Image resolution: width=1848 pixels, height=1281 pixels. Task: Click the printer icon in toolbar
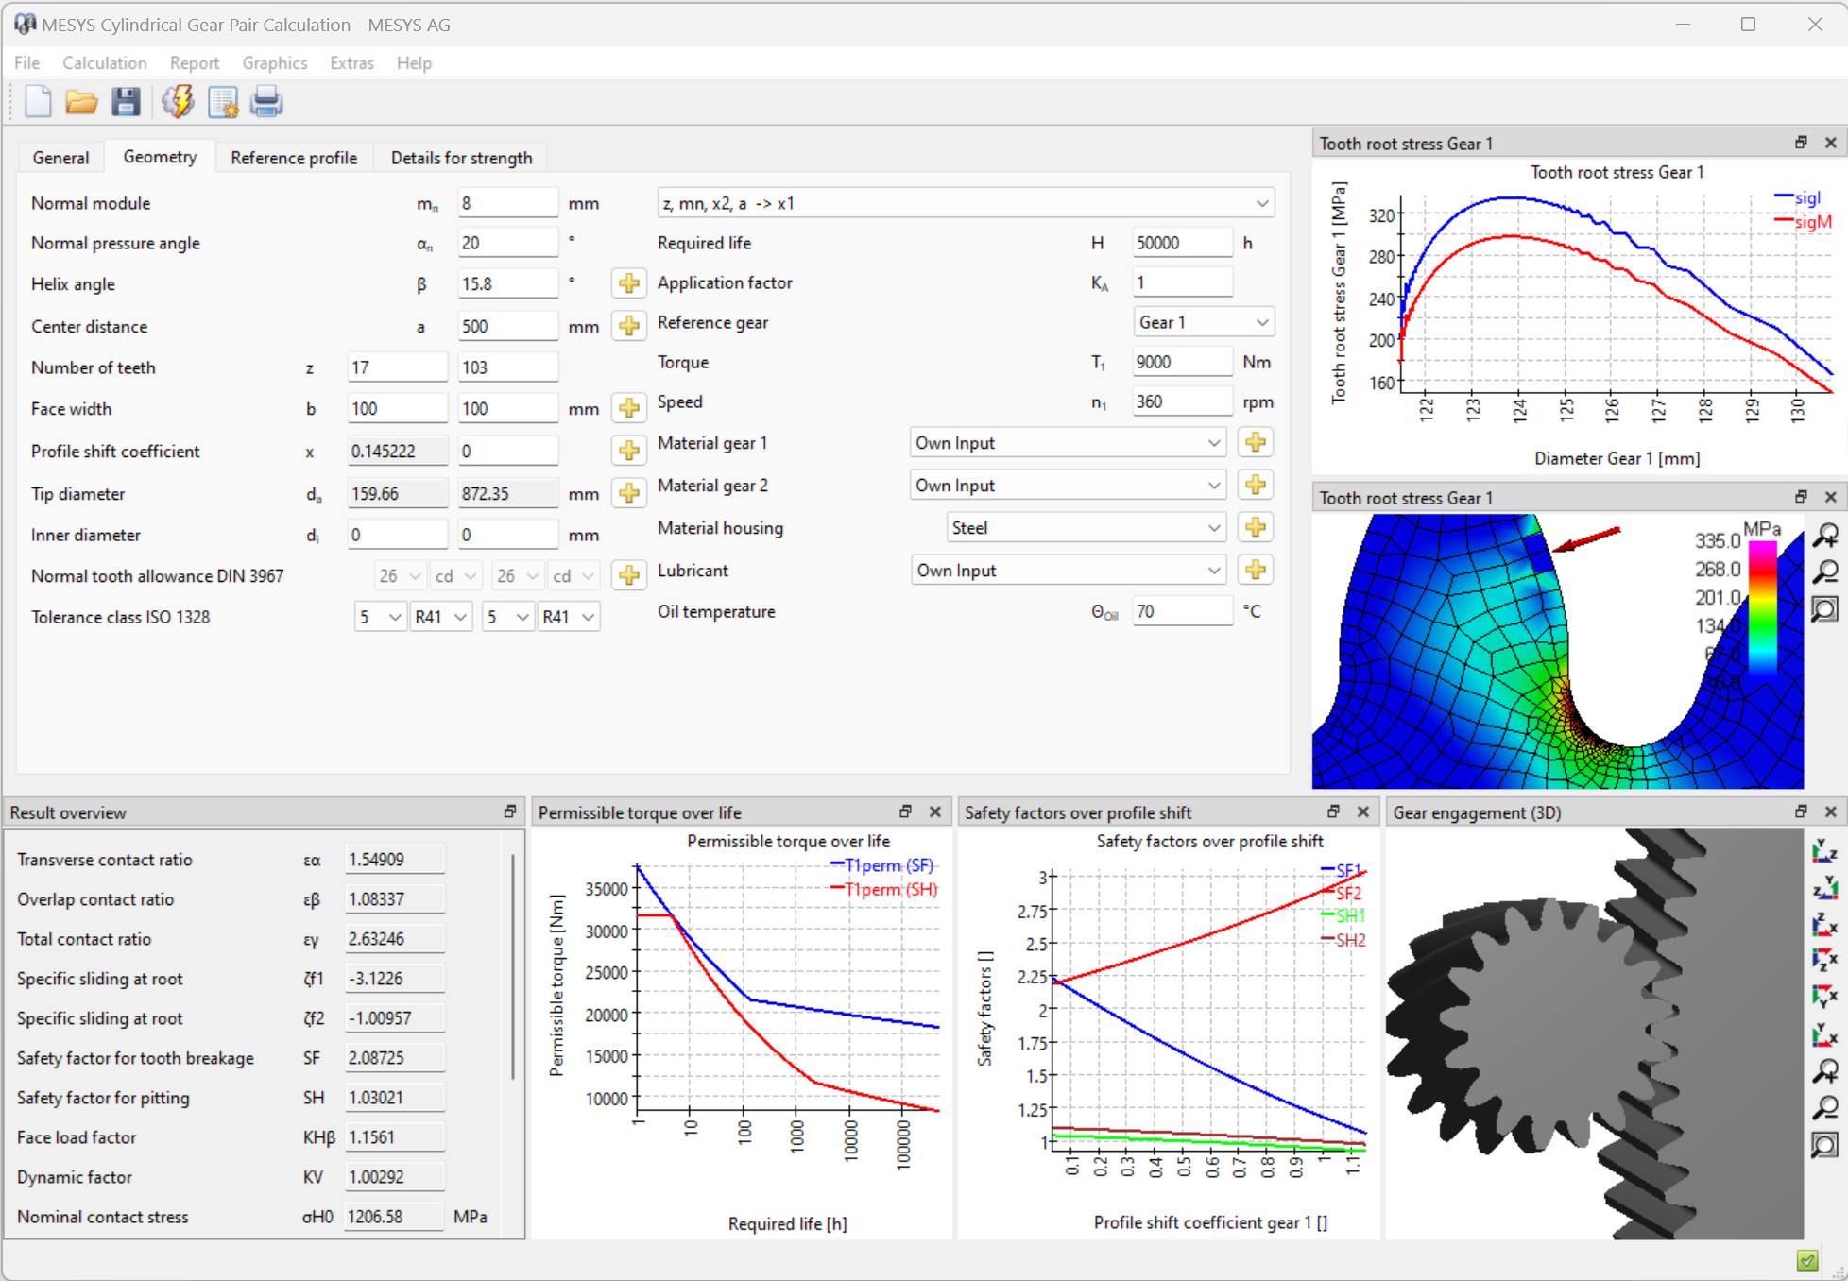click(x=266, y=101)
